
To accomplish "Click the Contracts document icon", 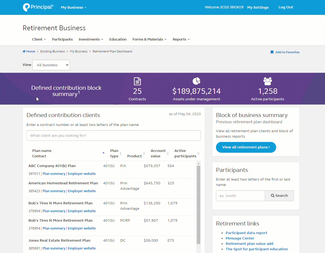I will click(x=137, y=81).
